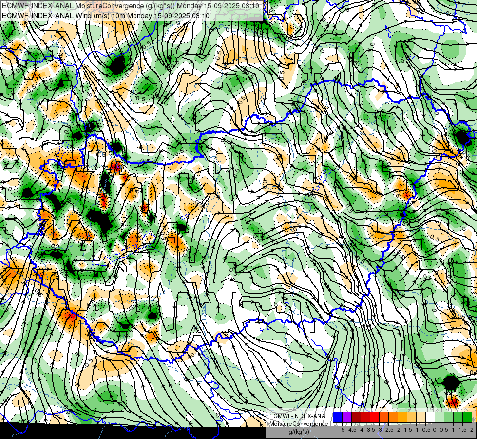Image resolution: width=477 pixels, height=439 pixels.
Task: Click the -1.5 tick label in the legend
Action: (407, 430)
